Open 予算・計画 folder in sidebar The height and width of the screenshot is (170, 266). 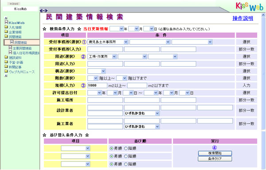[x=16, y=63]
